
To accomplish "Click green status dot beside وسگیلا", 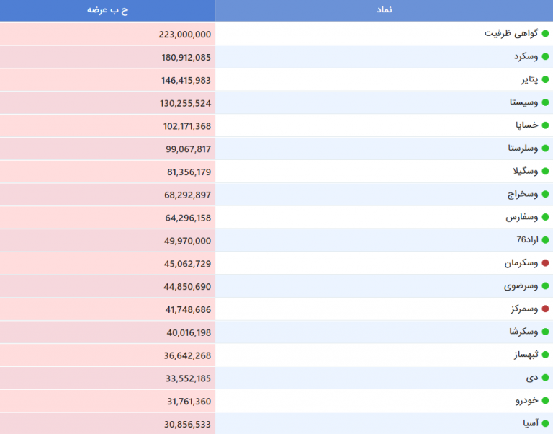I will click(545, 172).
